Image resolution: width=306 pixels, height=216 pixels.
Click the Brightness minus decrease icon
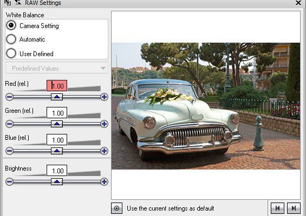[x=9, y=181]
